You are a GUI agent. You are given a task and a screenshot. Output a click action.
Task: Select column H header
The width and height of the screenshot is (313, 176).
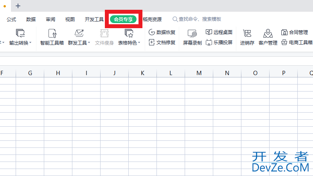pos(58,73)
